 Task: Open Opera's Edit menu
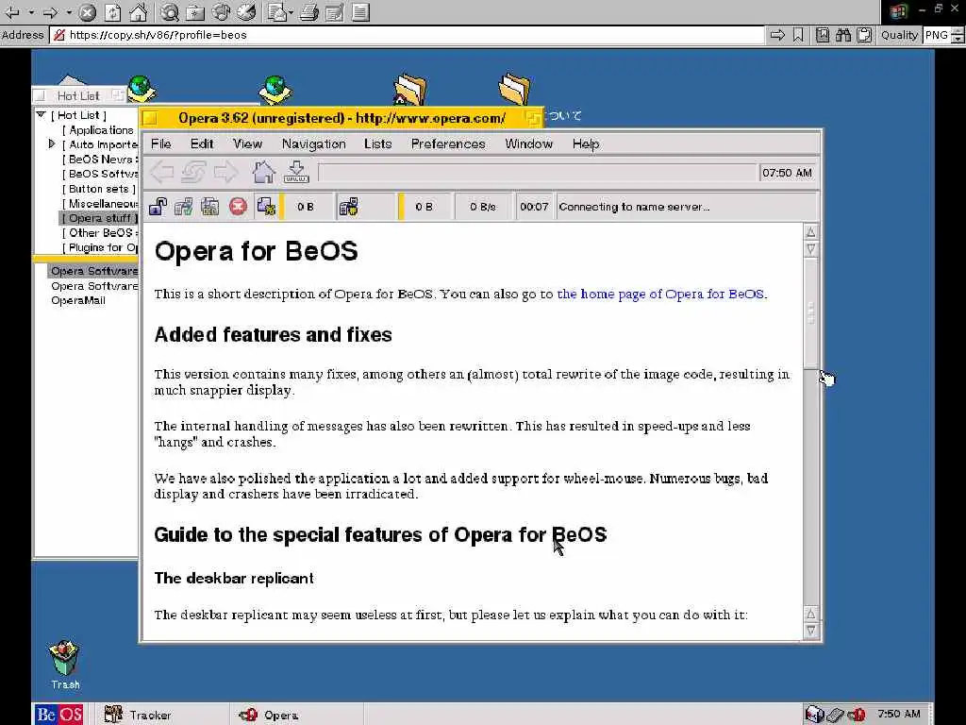[202, 143]
